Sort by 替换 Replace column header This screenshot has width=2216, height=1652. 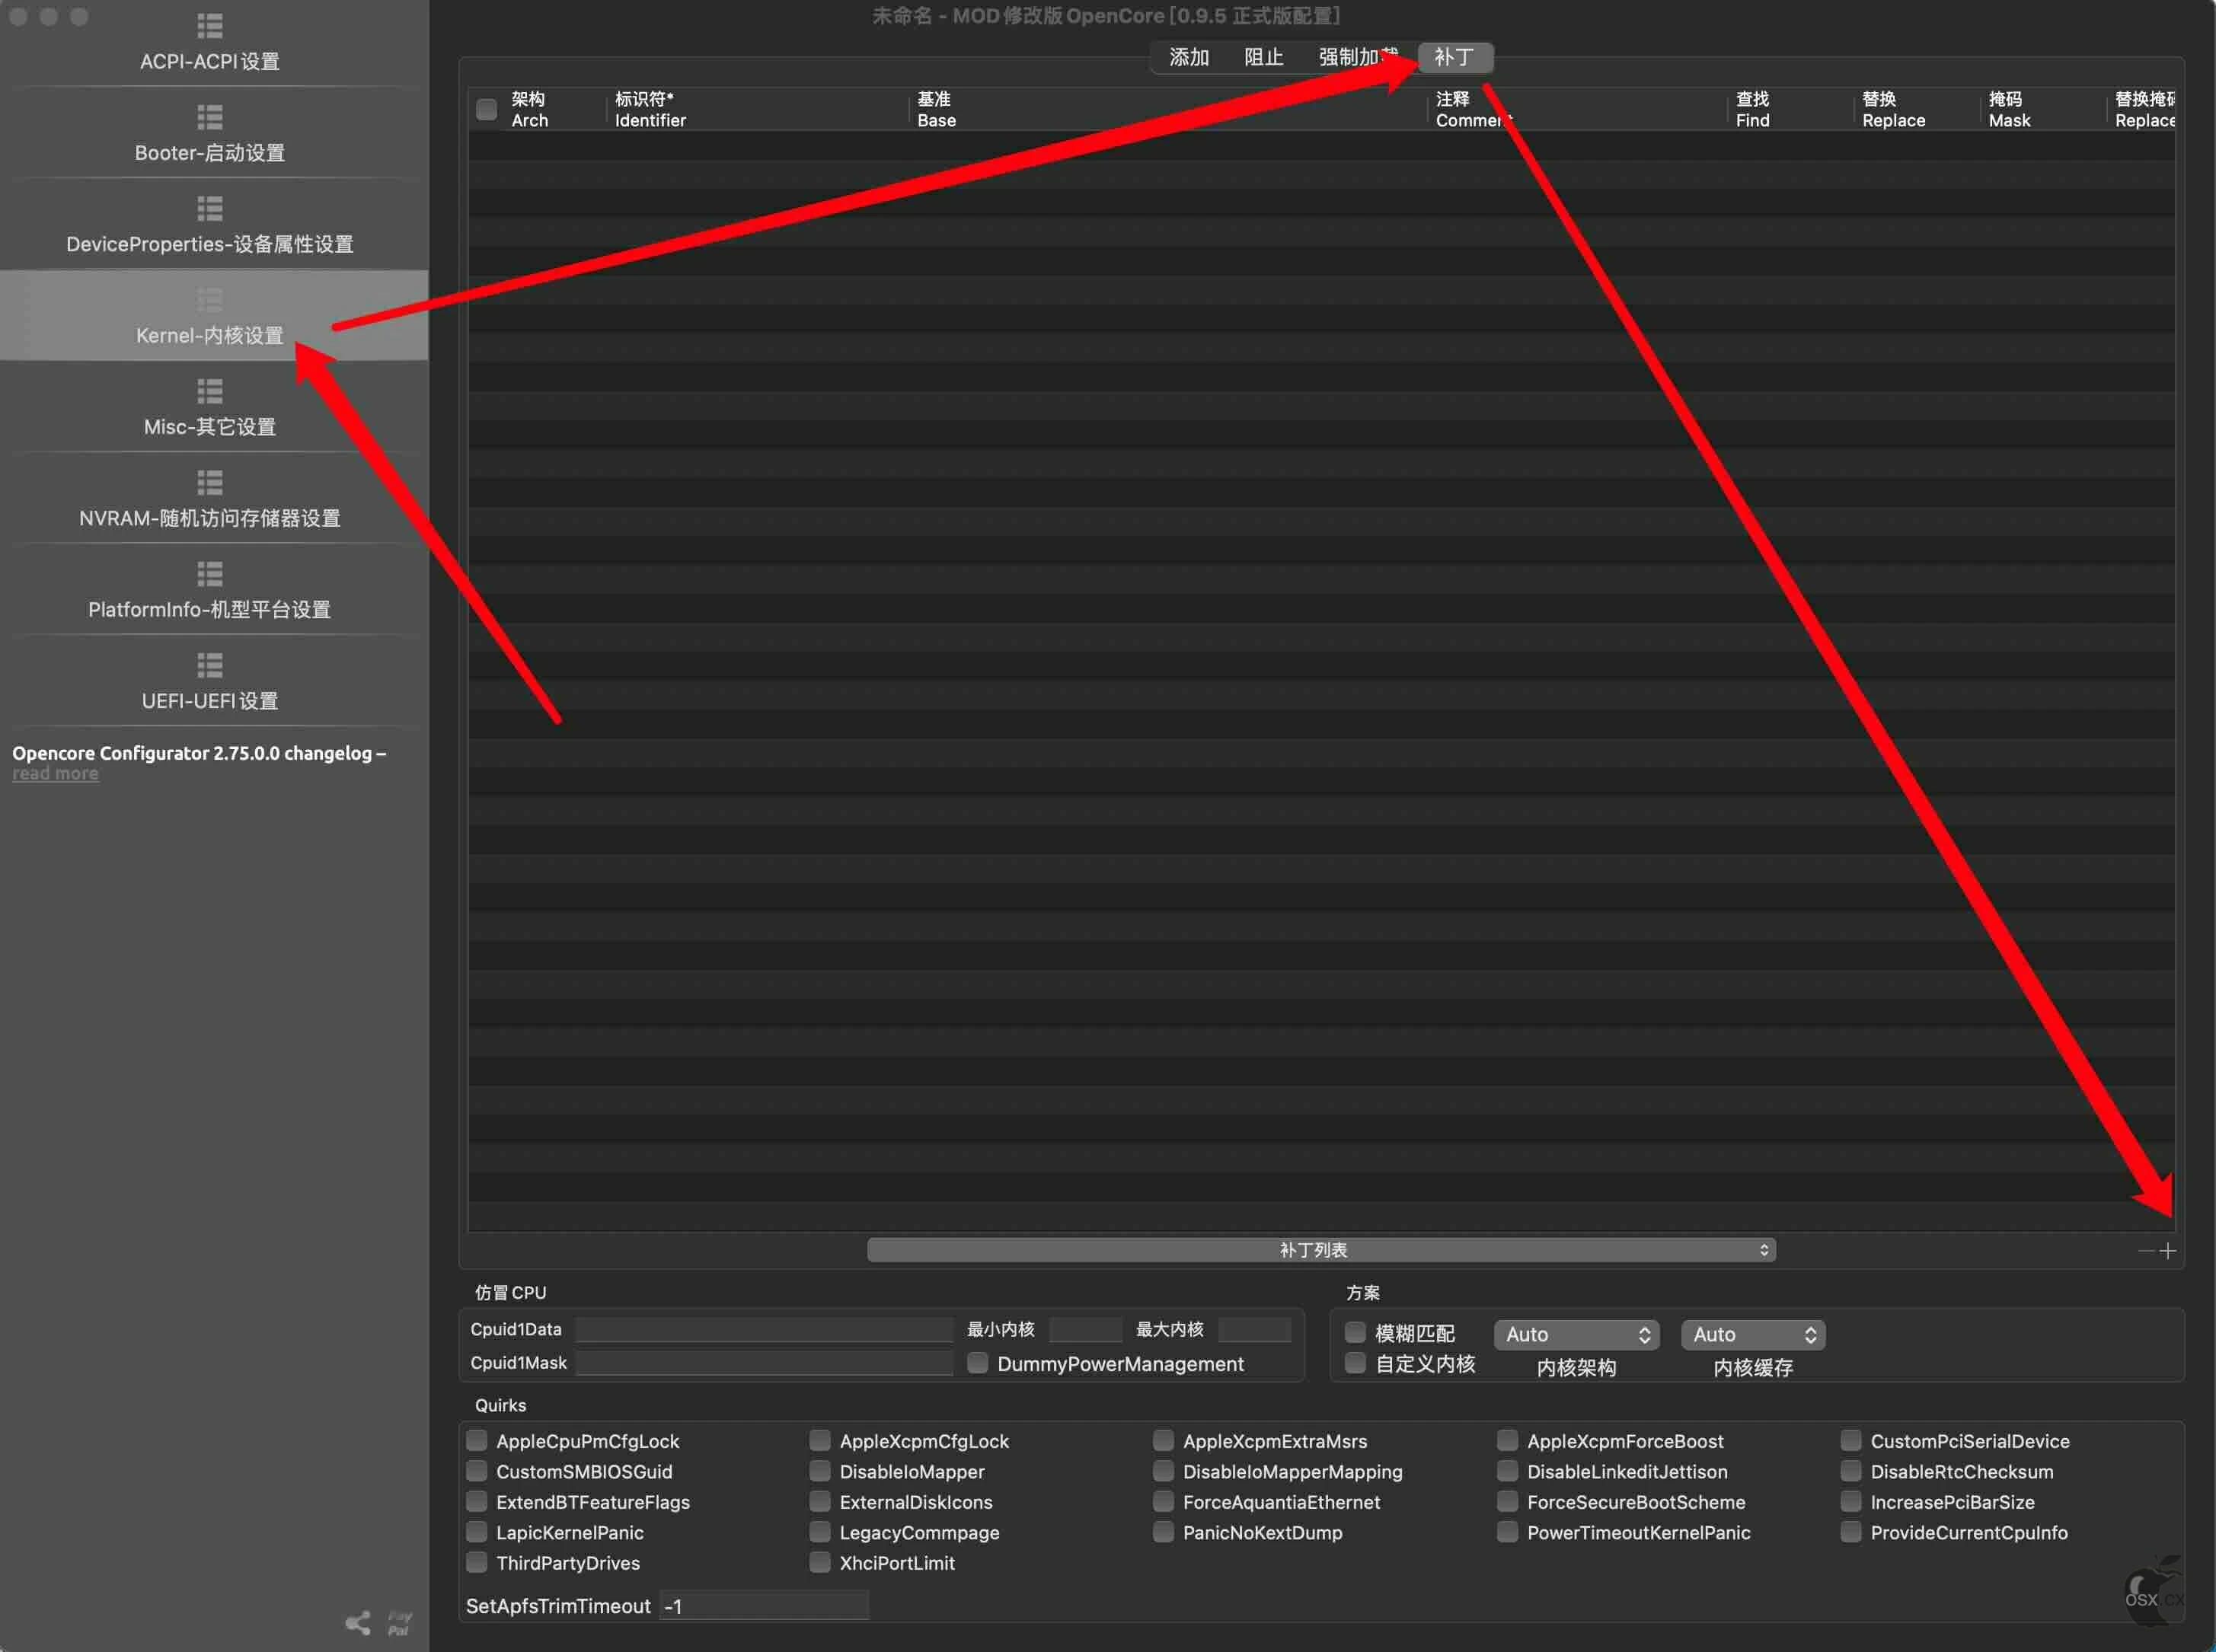click(x=1917, y=109)
